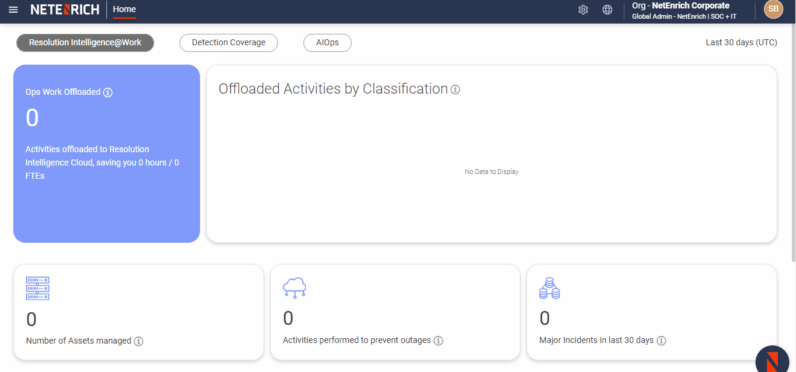This screenshot has width=796, height=372.
Task: Click info icon next to Activities performed to prevent outages
Action: coord(438,341)
